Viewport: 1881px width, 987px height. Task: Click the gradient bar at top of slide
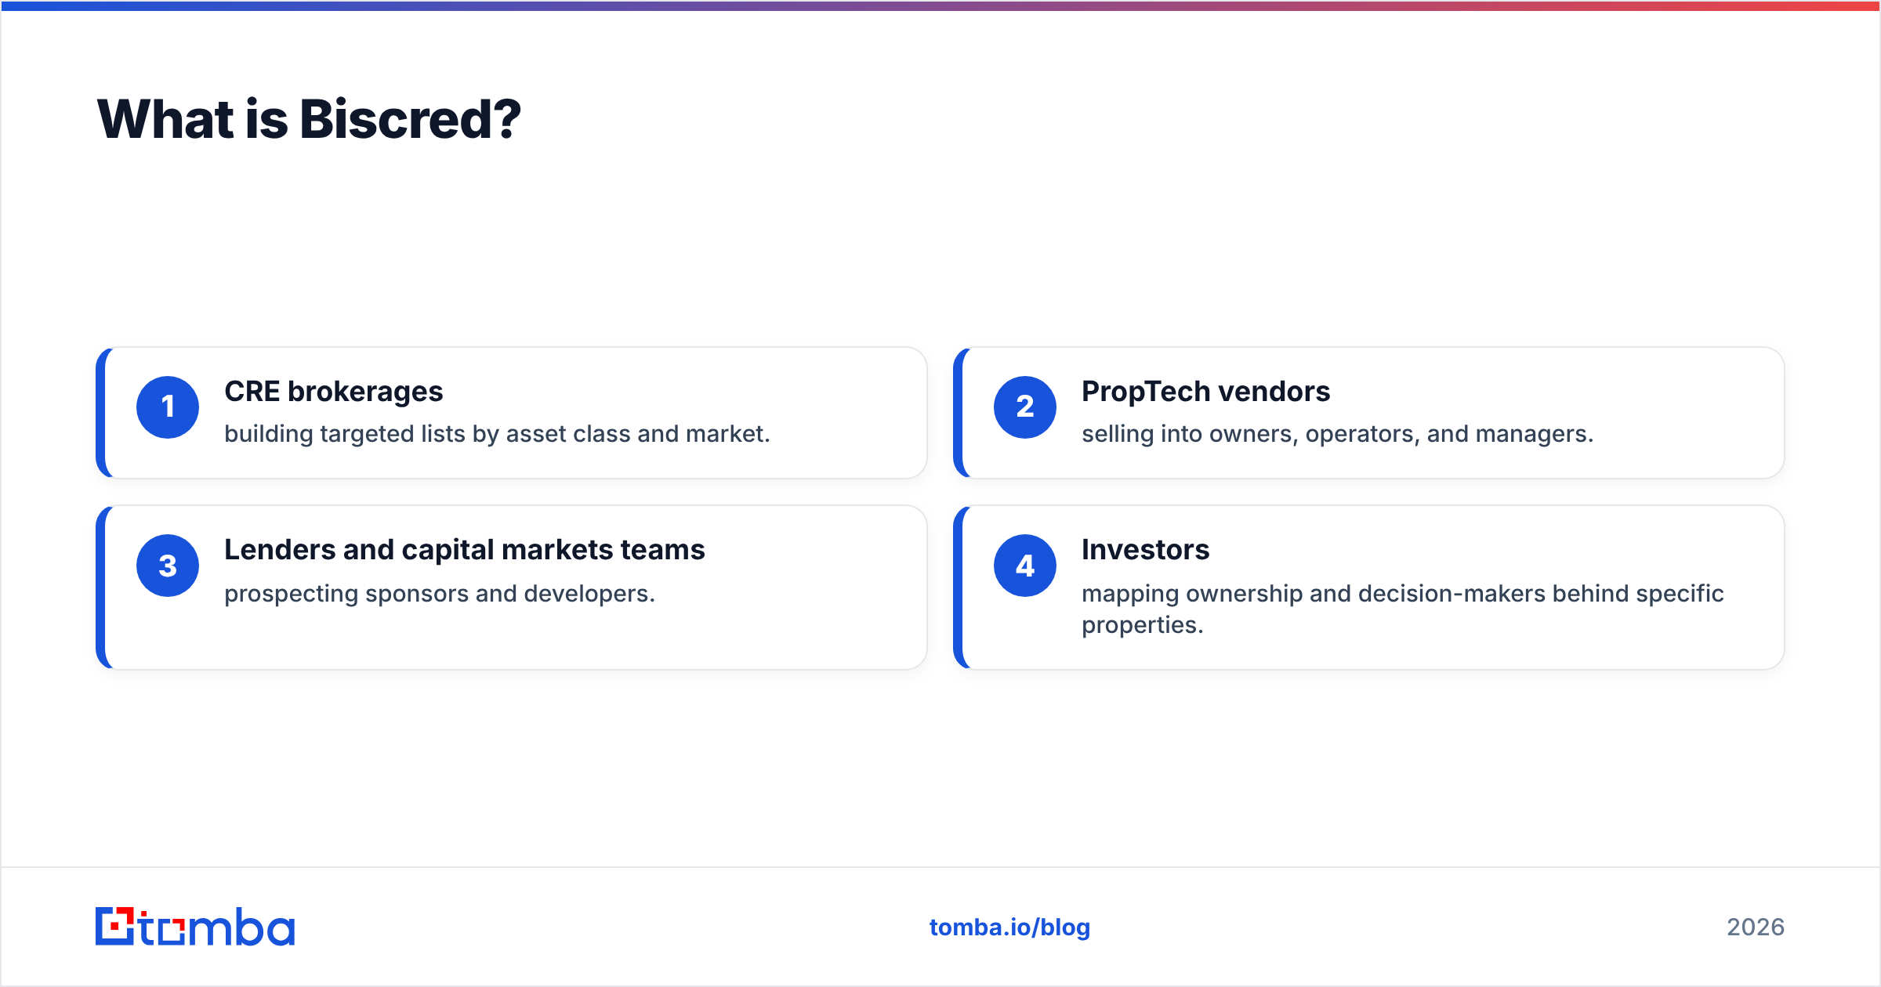[x=940, y=5]
